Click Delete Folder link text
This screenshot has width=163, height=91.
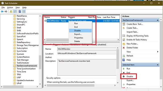132,48
